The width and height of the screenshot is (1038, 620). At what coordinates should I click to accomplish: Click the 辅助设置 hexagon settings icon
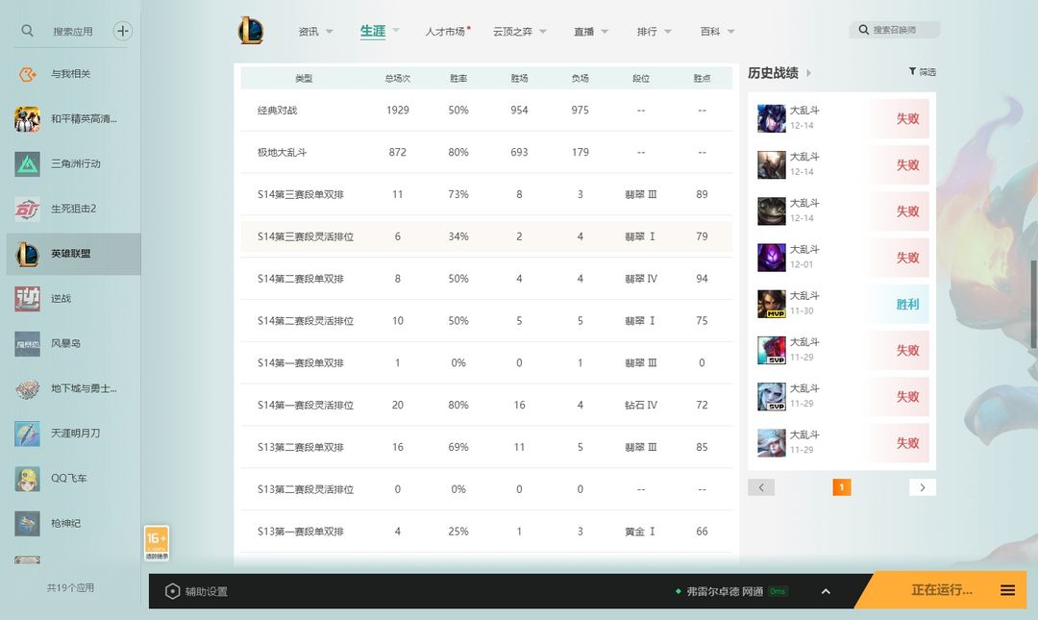coord(173,591)
